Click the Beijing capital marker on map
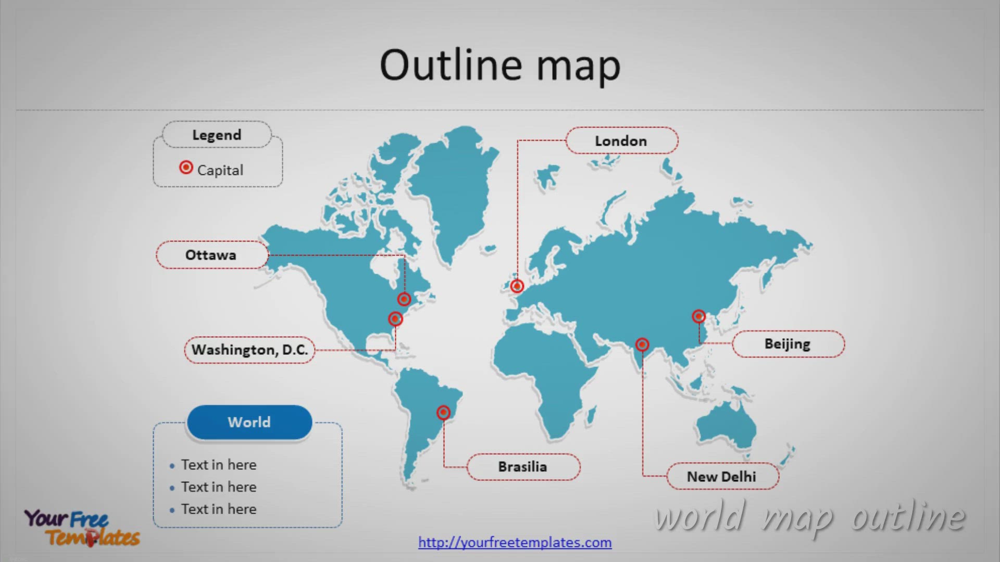The width and height of the screenshot is (1000, 562). coord(698,316)
